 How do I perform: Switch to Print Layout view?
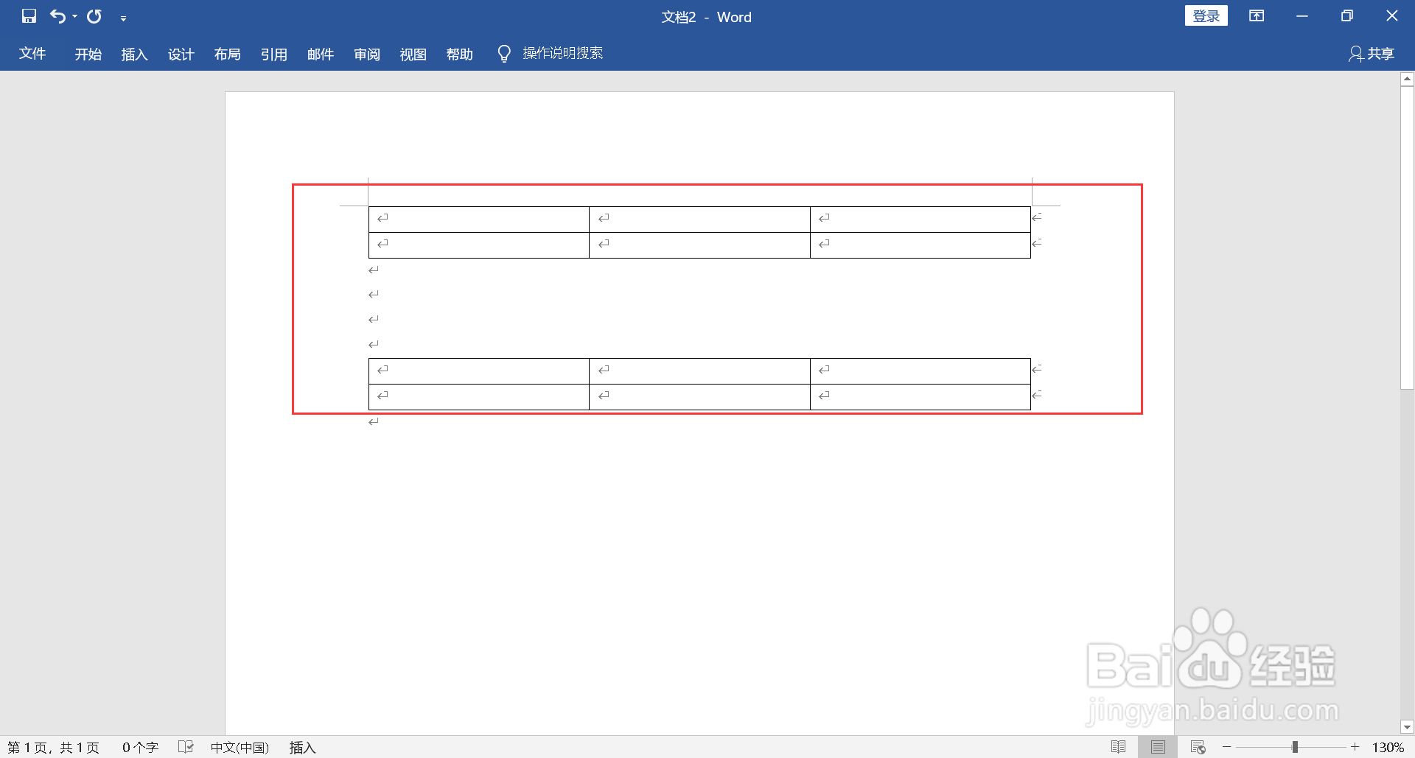pyautogui.click(x=1158, y=748)
